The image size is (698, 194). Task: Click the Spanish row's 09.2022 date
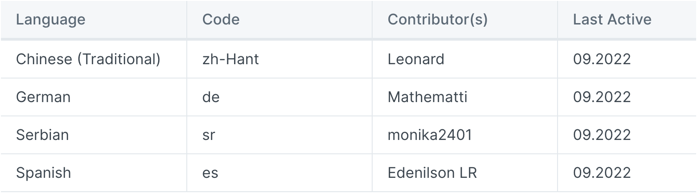(602, 173)
